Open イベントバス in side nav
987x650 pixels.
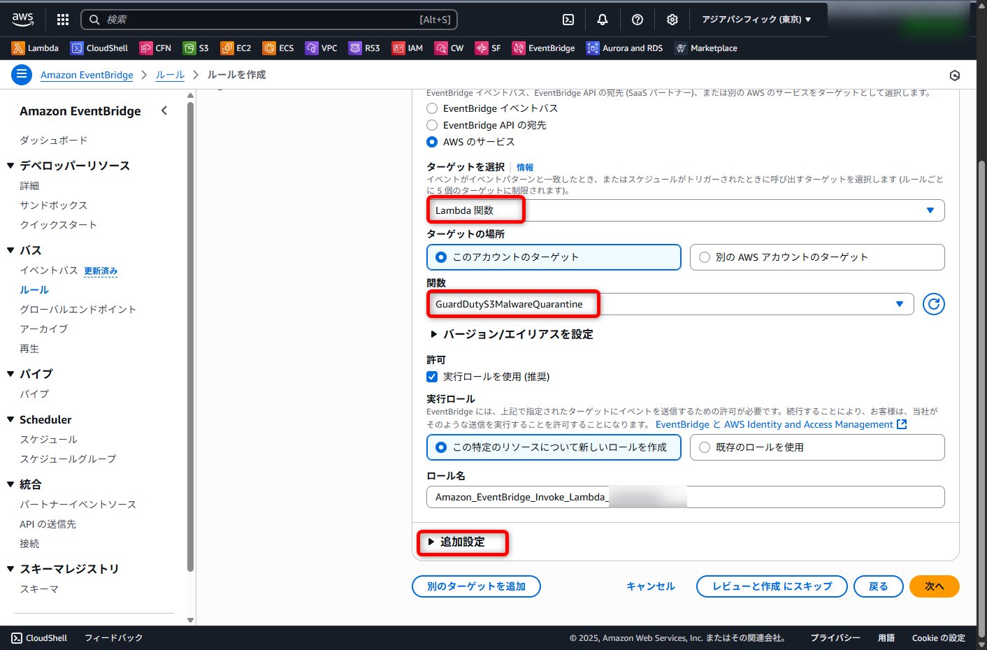tap(49, 270)
